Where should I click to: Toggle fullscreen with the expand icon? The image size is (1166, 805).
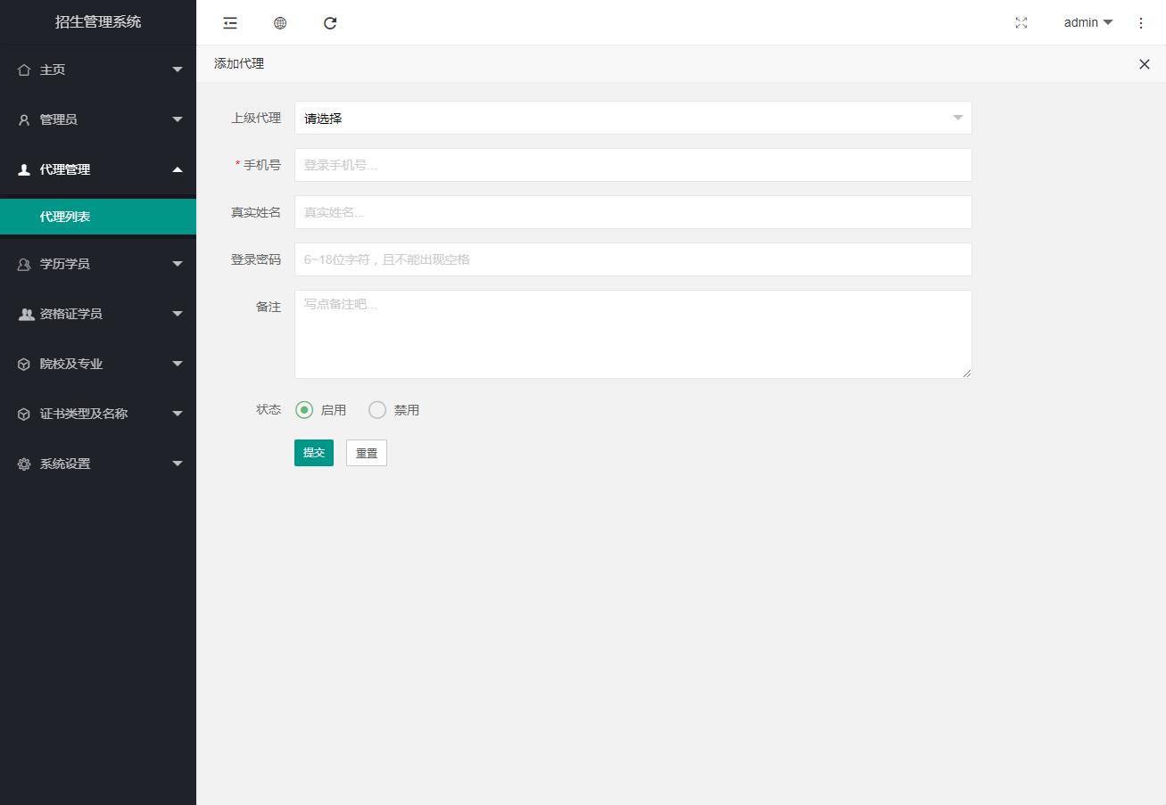click(1021, 23)
